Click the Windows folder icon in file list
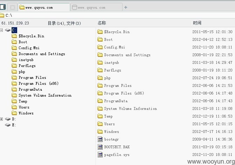 tap(100, 132)
